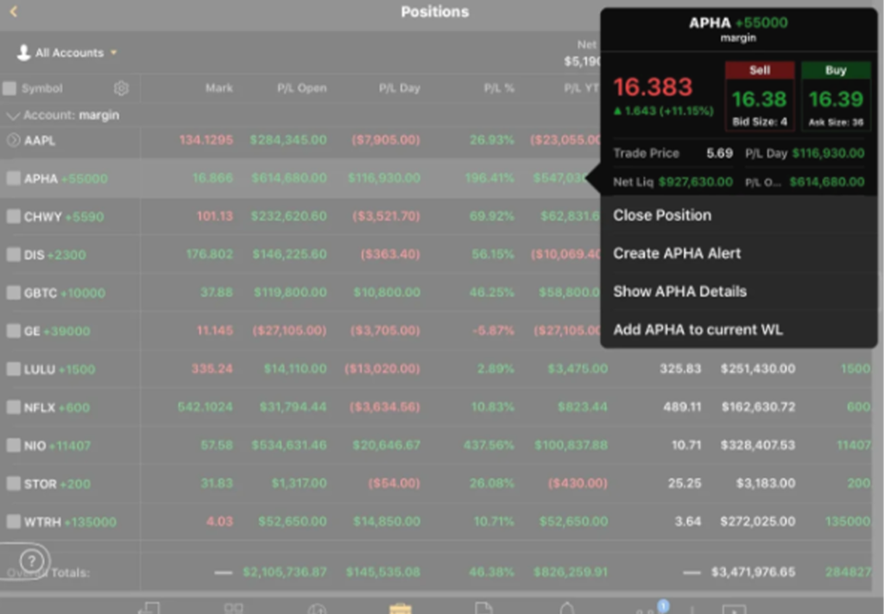The width and height of the screenshot is (884, 614).
Task: Select the DIS +2300 symbol text
Action: pyautogui.click(x=54, y=255)
